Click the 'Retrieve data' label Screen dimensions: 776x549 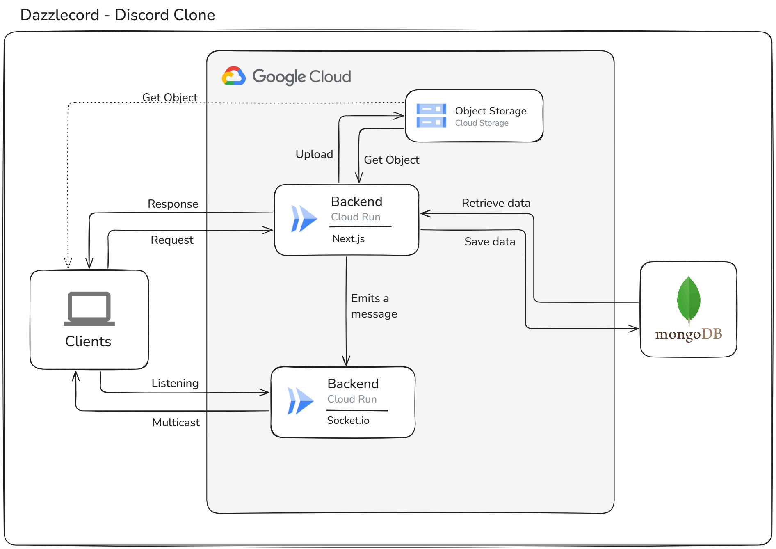496,203
